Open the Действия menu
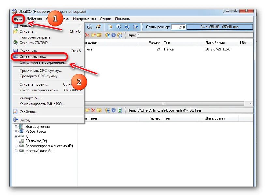The image size is (266, 196). pos(34,19)
